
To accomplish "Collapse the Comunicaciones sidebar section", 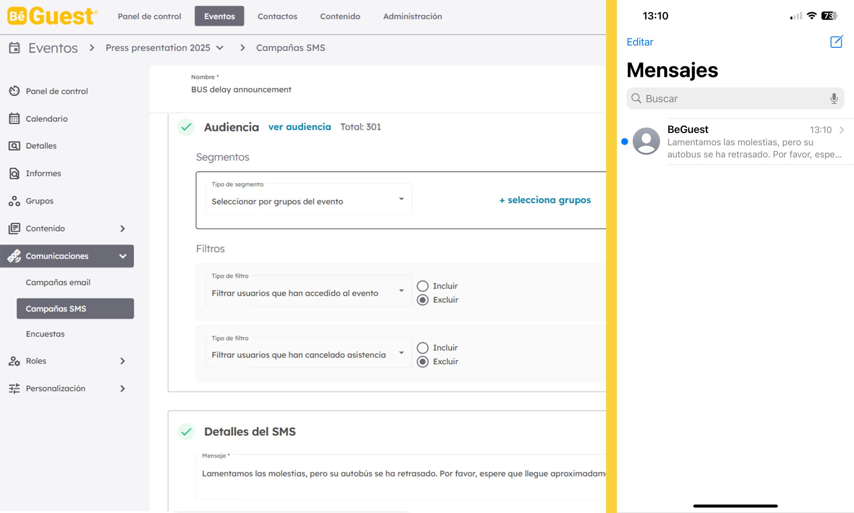I will 123,256.
